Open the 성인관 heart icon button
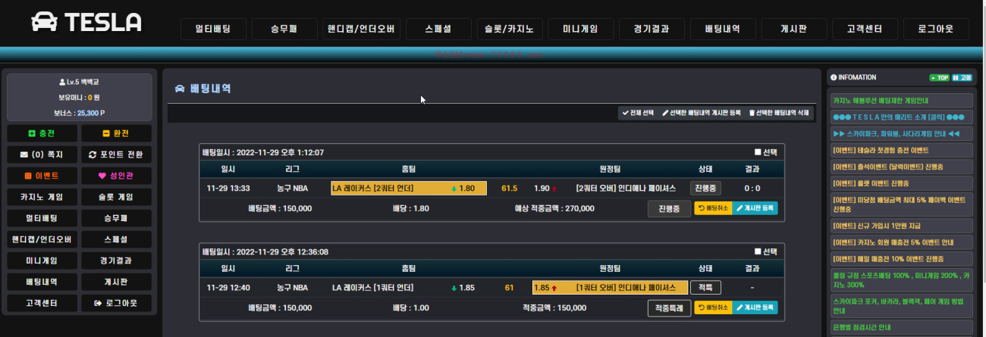Viewport: 986px width, 337px height. coord(116,176)
